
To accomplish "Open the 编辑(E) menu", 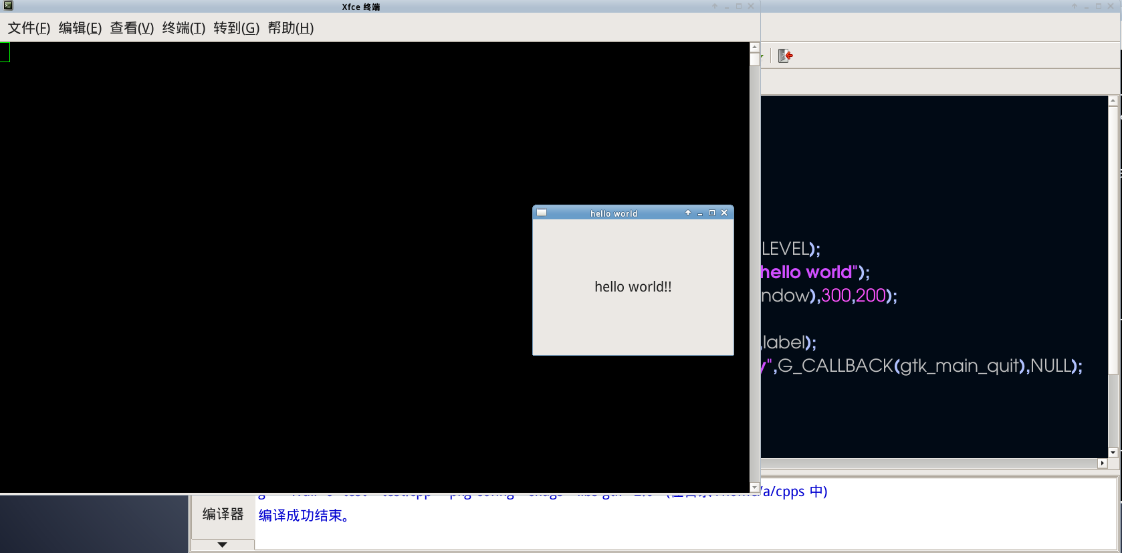I will (x=80, y=28).
